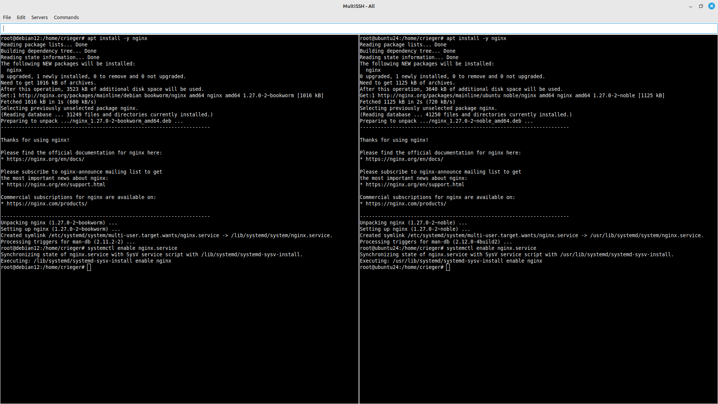The height and width of the screenshot is (404, 718).
Task: Click 'Setting up nginx (1.27.0-2~noble)' line
Action: 415,229
